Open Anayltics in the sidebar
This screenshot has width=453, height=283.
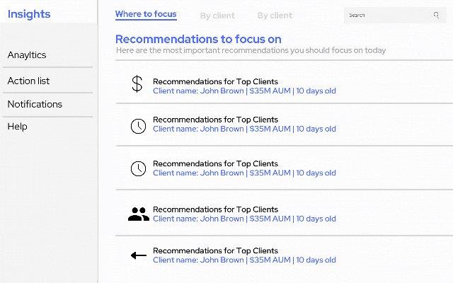[x=27, y=55]
